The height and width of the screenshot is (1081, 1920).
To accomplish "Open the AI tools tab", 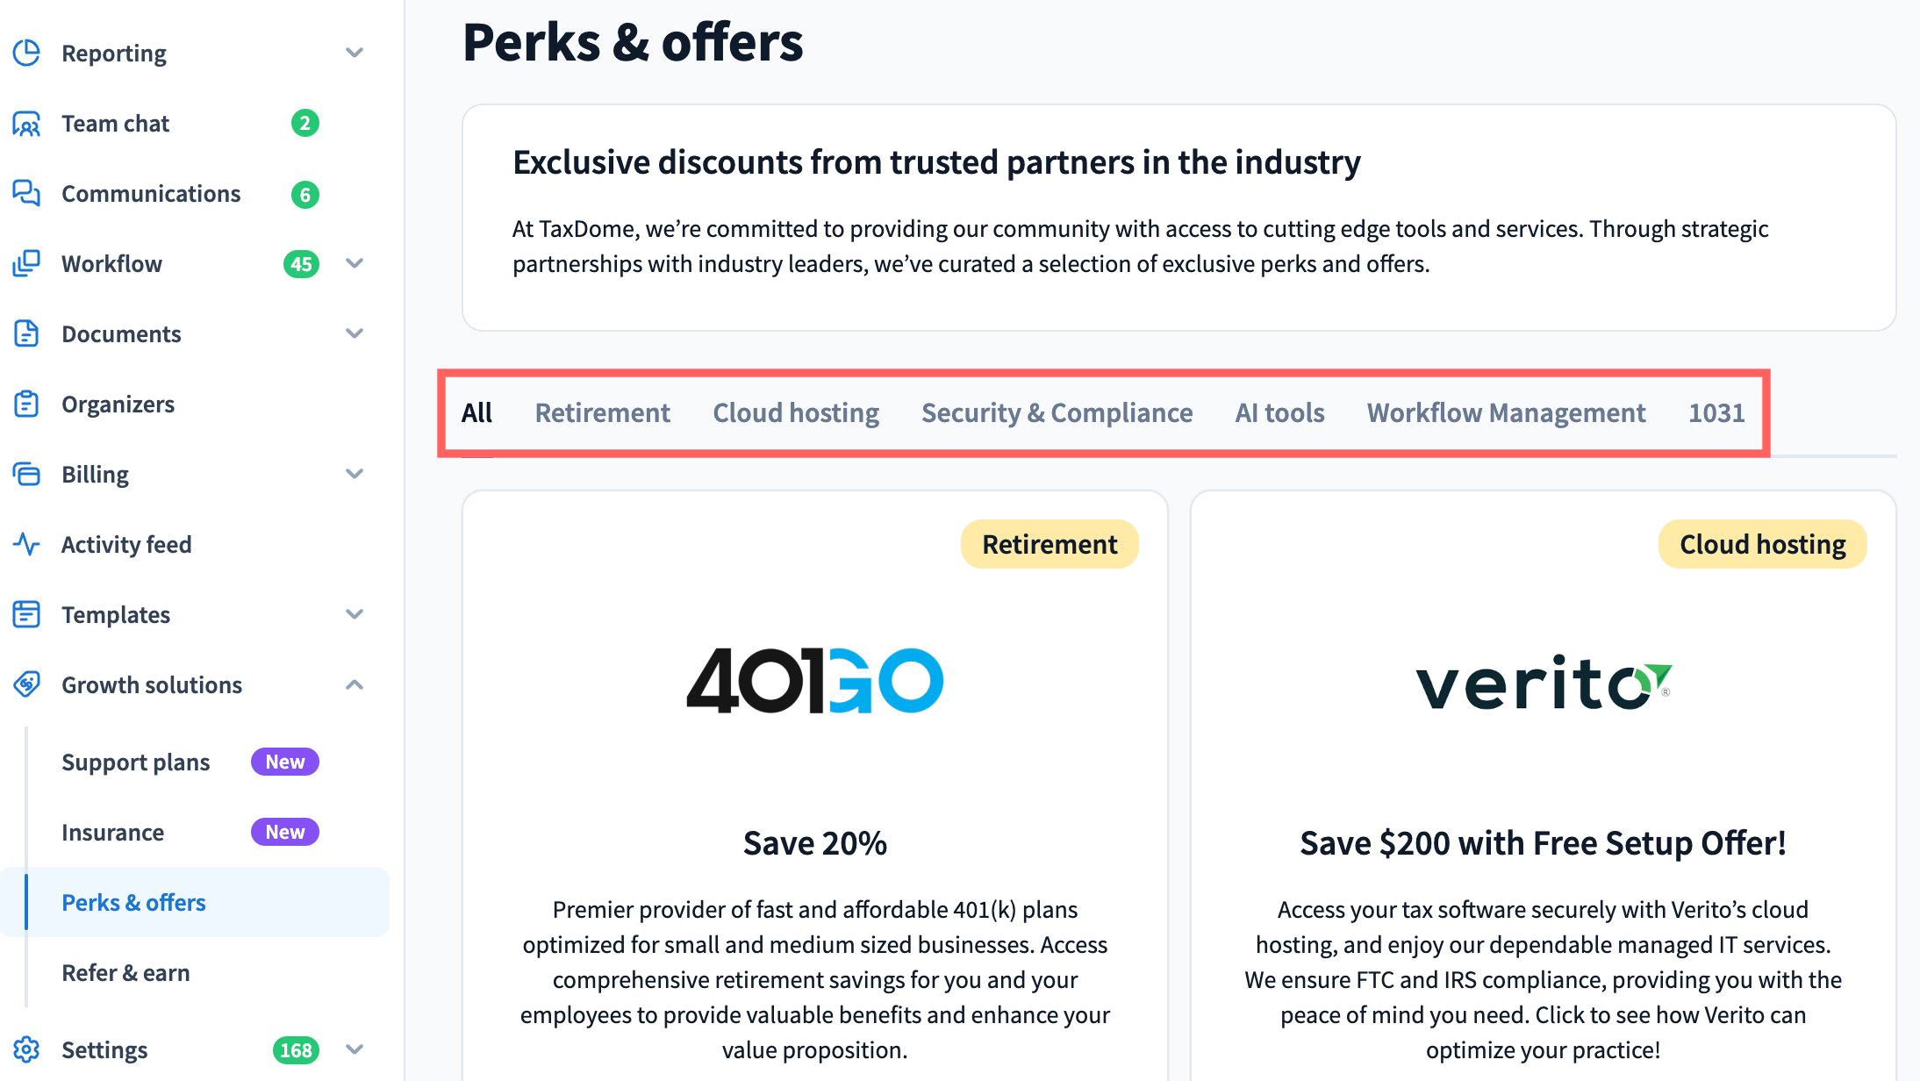I will tap(1279, 412).
